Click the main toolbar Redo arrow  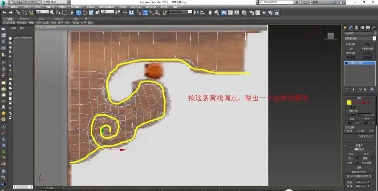click(10, 13)
